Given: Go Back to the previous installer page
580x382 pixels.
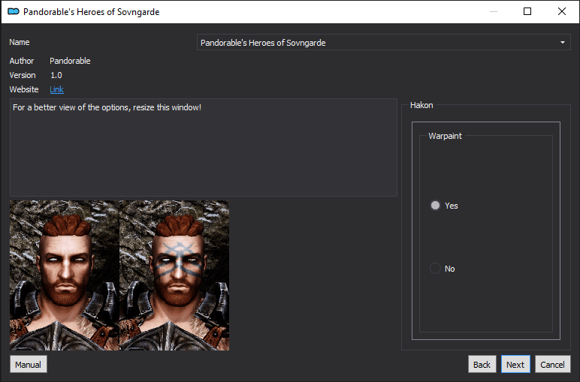Looking at the screenshot, I should click(x=482, y=365).
